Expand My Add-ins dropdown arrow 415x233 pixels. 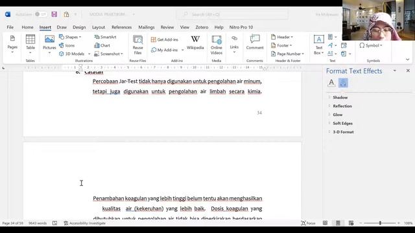183,50
